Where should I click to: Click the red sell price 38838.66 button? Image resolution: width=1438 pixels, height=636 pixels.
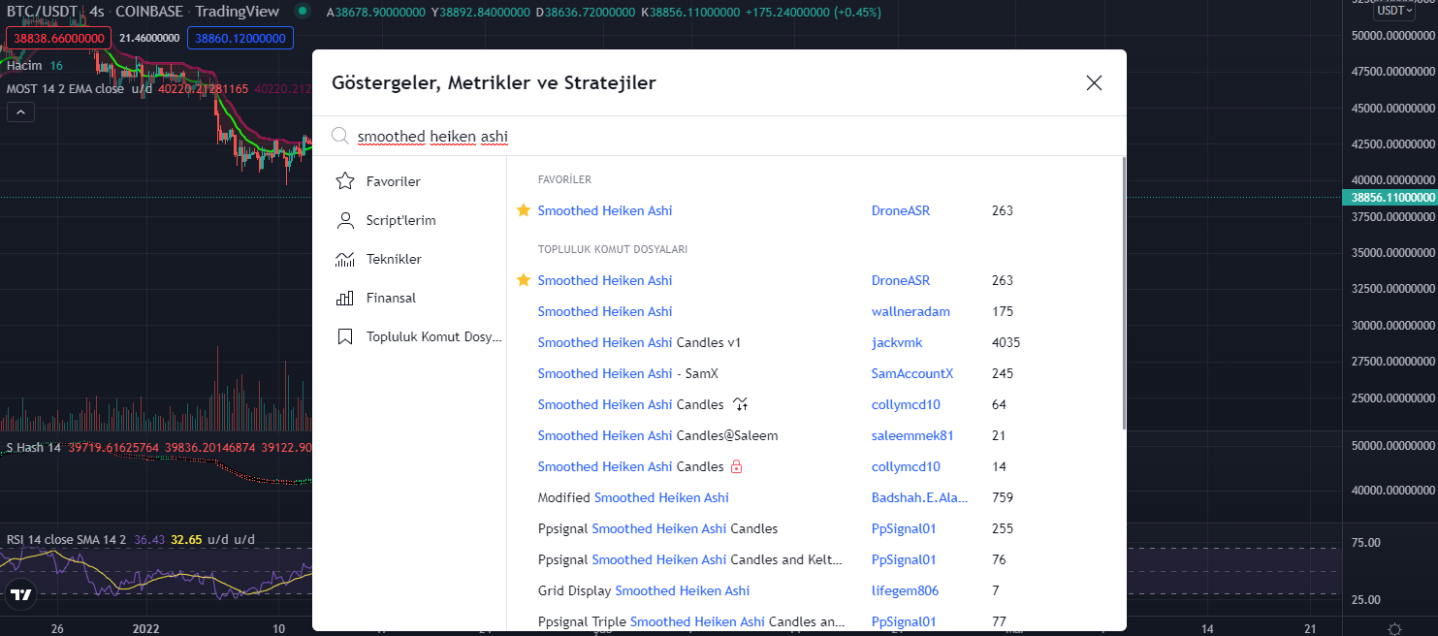pyautogui.click(x=58, y=38)
